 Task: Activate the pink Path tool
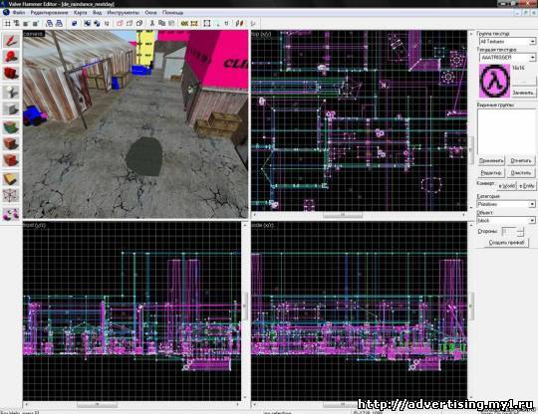tap(11, 214)
